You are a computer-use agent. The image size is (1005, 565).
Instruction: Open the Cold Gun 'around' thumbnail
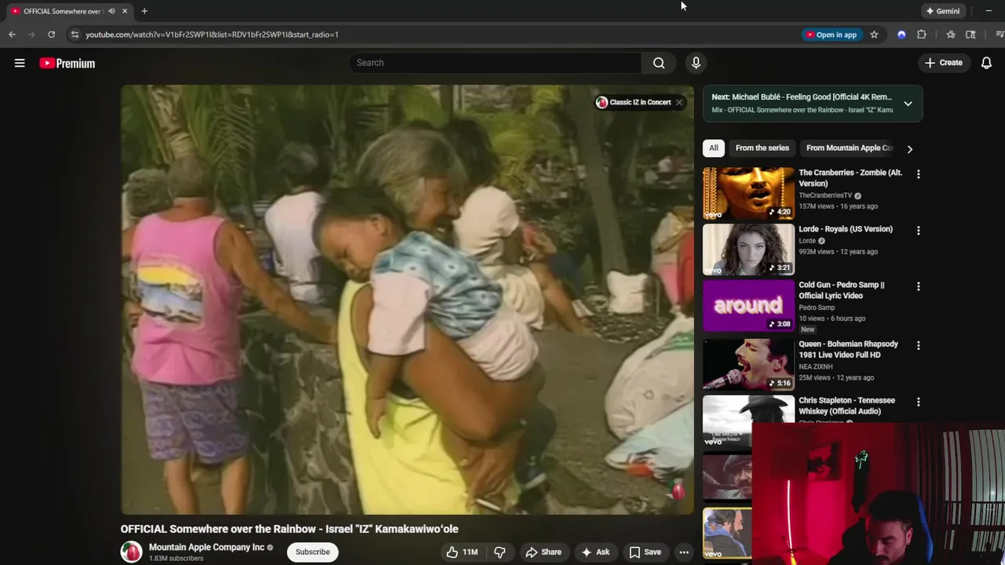[x=748, y=306]
